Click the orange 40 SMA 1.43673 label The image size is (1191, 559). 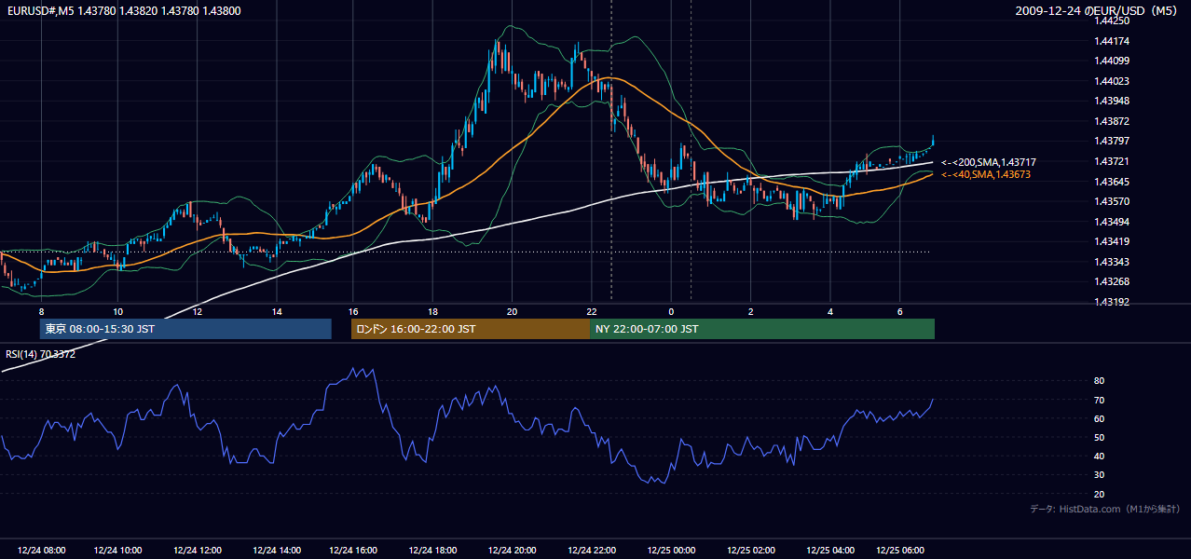(x=986, y=174)
